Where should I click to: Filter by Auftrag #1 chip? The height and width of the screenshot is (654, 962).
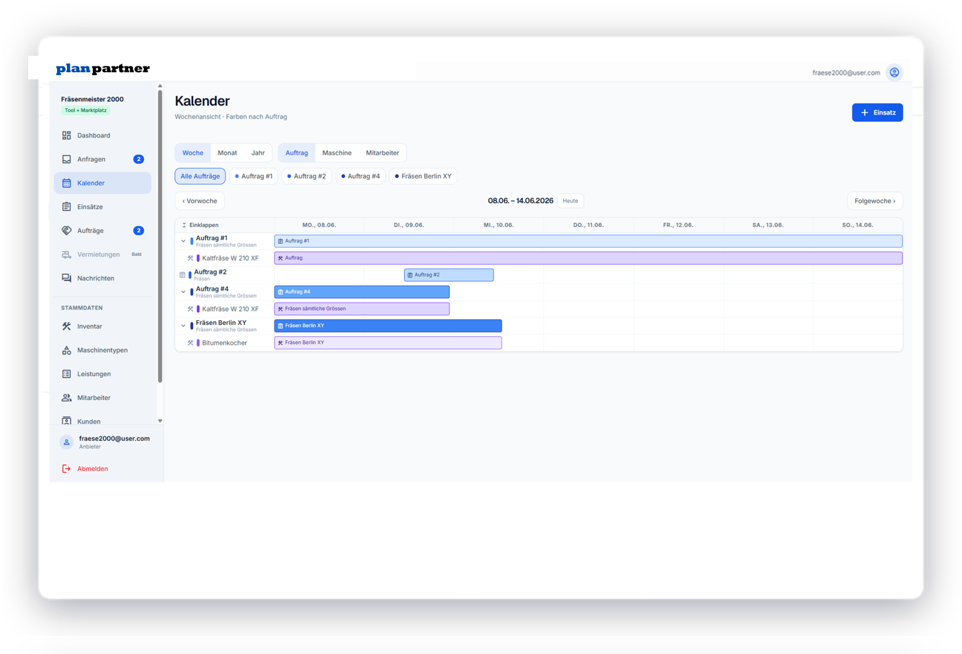(x=254, y=176)
